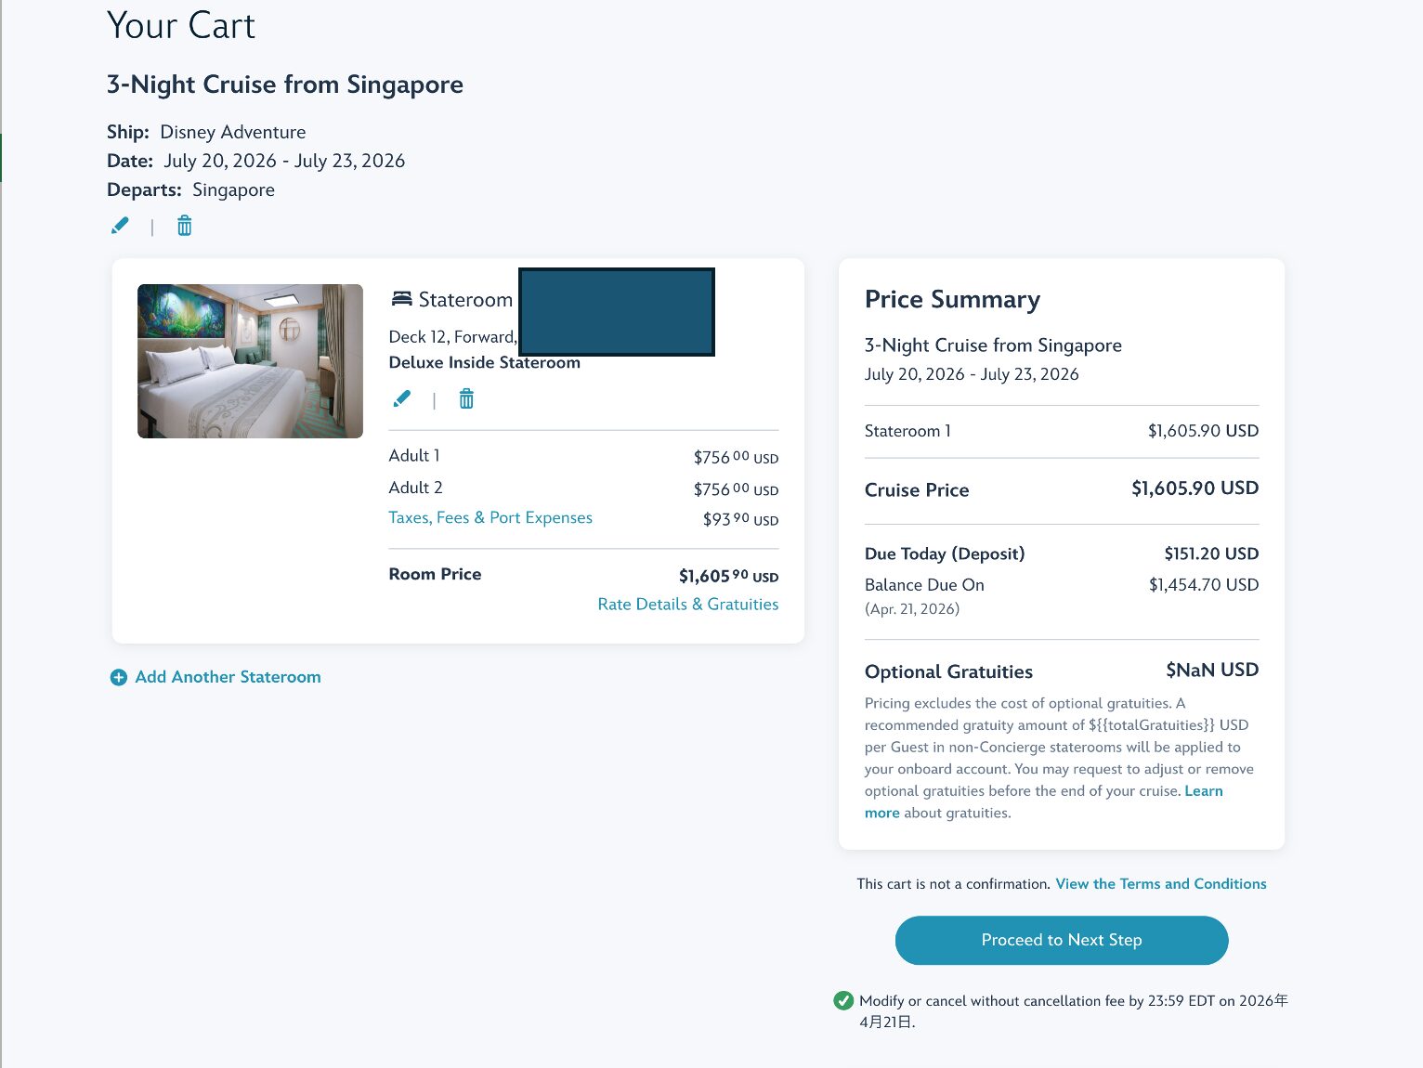This screenshot has height=1068, width=1423.
Task: Proceed to Next Step
Action: [1062, 940]
